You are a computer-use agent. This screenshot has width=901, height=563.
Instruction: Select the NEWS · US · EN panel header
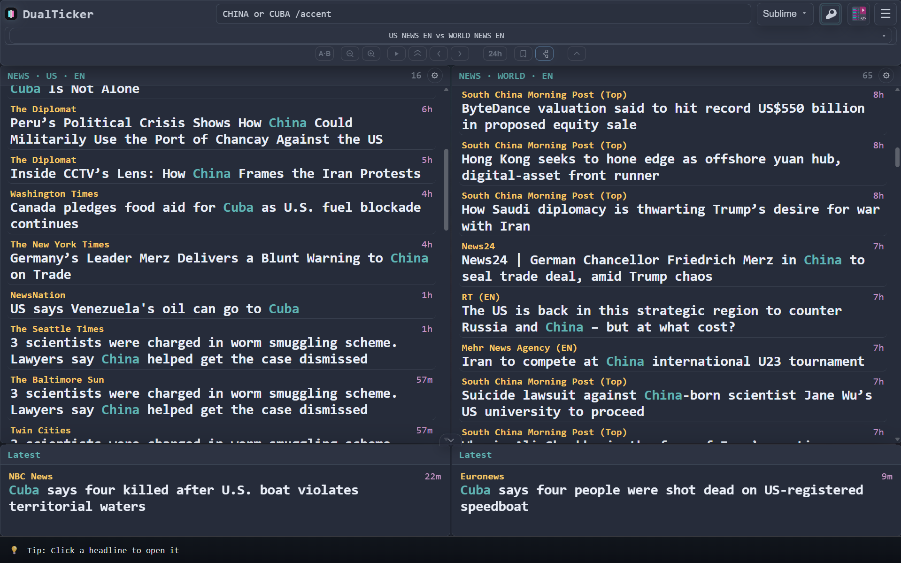(46, 76)
